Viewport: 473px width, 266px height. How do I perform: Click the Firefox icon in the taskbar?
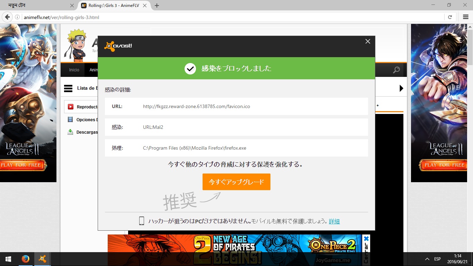pyautogui.click(x=25, y=259)
